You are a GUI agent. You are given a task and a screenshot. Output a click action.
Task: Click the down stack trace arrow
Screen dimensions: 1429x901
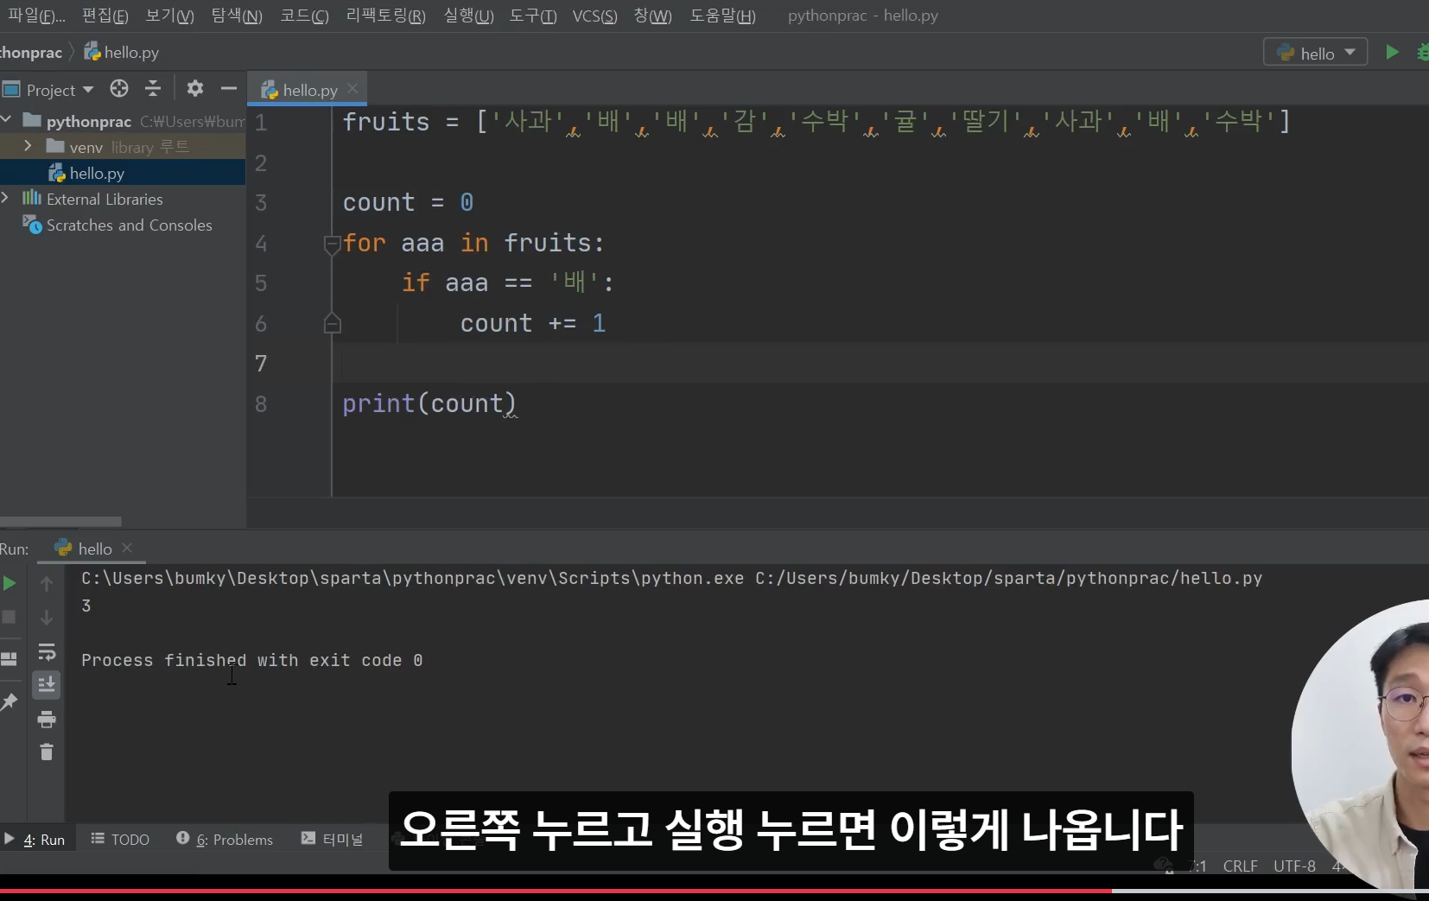[x=47, y=618]
